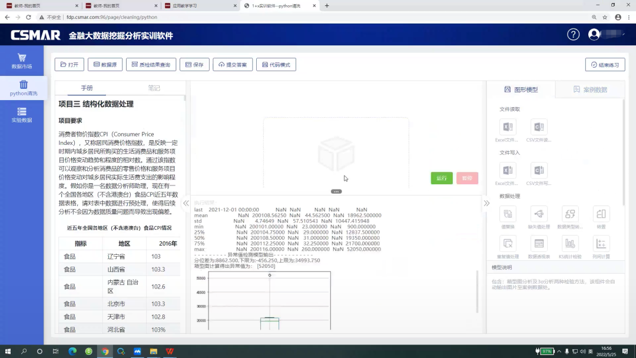Screen dimensions: 636x358
Task: Select CSV file read component under 文件读取
Action: [x=539, y=127]
